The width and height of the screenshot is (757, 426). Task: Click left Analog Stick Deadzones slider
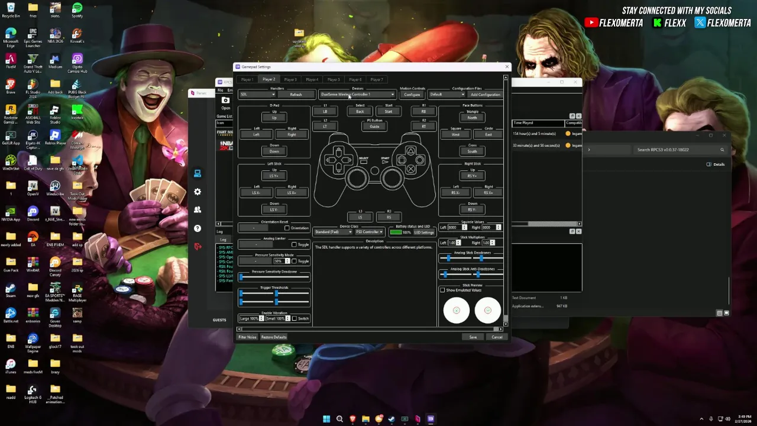455,258
